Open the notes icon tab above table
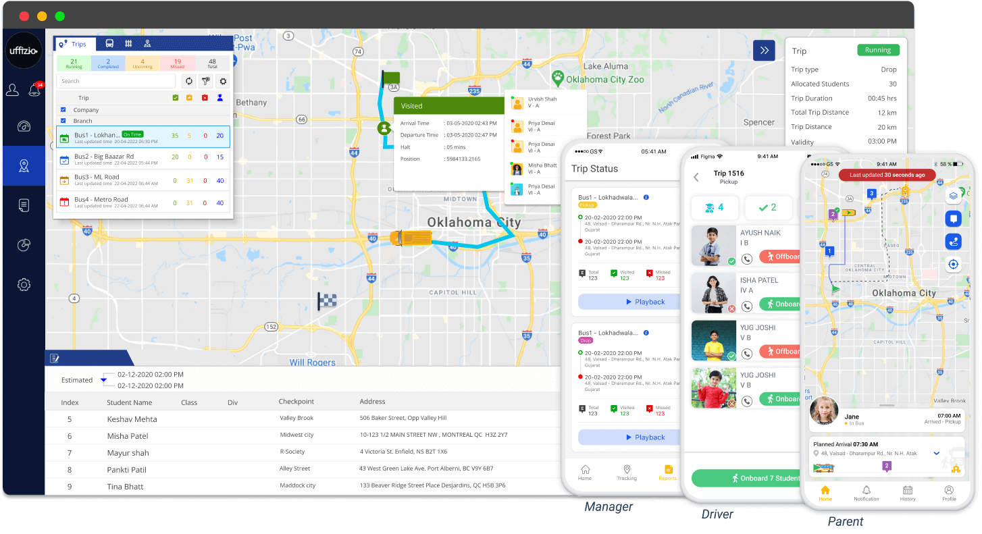Screen dimensions: 982x534 [x=55, y=358]
